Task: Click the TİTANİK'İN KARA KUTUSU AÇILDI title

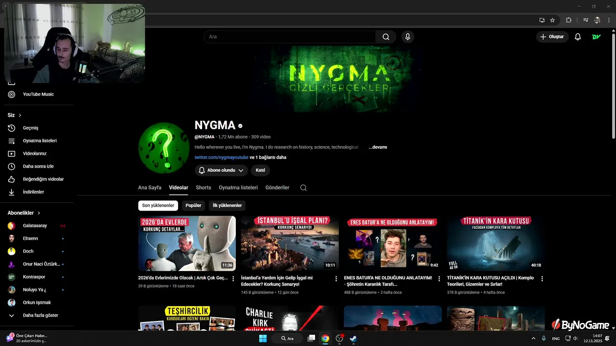Action: [490, 281]
